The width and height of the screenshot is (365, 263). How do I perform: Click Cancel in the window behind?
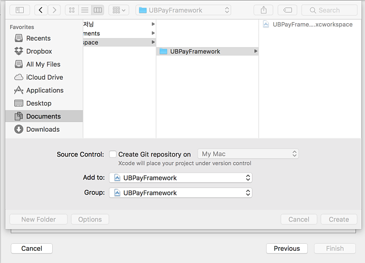31,249
